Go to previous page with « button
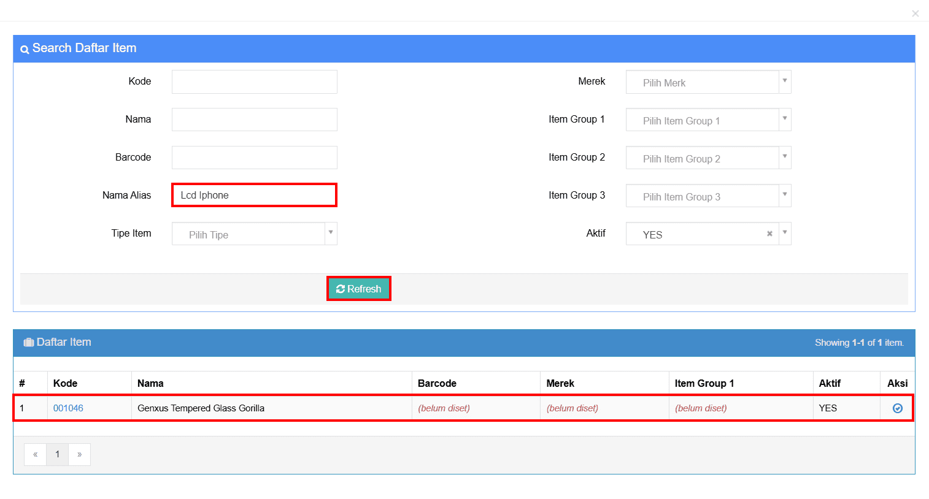929x499 pixels. [36, 455]
